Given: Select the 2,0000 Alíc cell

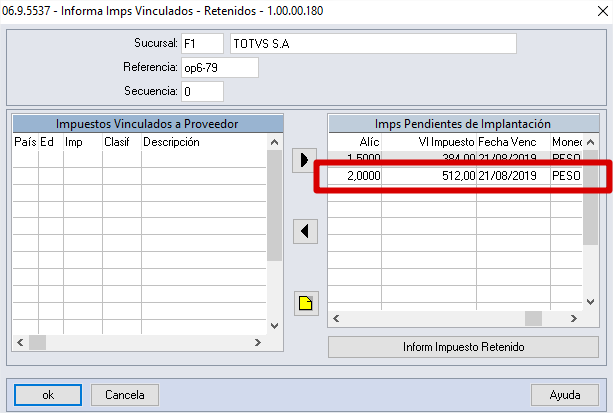Looking at the screenshot, I should (355, 175).
